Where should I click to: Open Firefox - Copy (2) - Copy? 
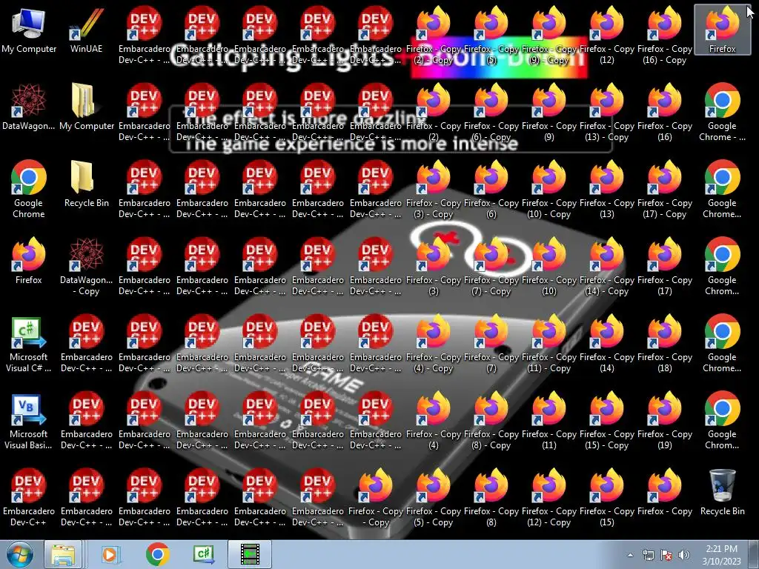click(x=433, y=36)
